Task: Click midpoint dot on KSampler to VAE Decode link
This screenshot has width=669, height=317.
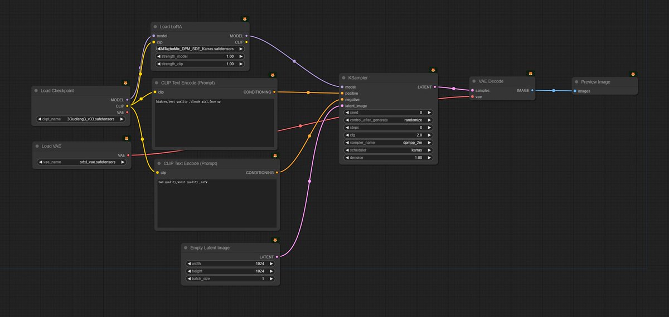Action: [454, 88]
